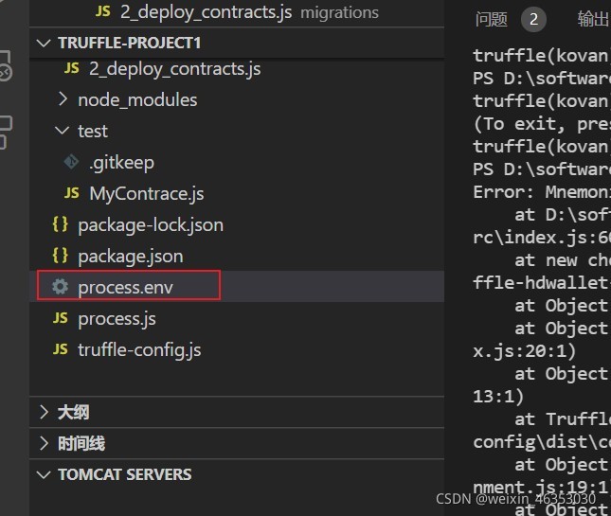Open the extensions icon in activity bar
This screenshot has width=611, height=516.
coord(6,133)
